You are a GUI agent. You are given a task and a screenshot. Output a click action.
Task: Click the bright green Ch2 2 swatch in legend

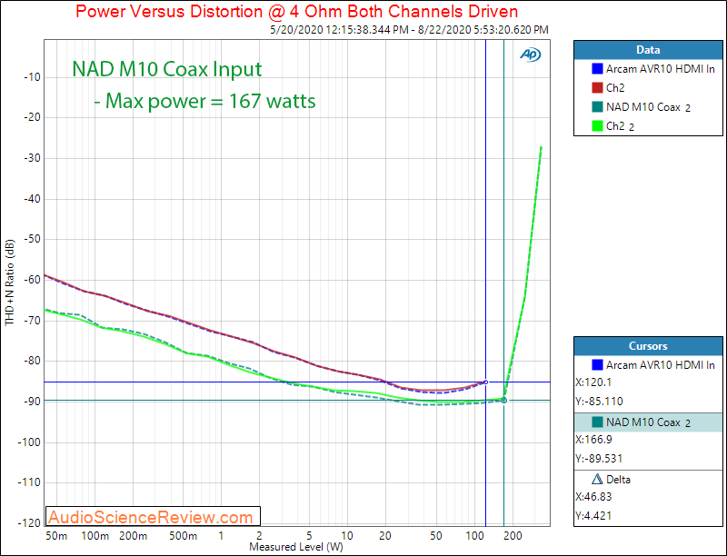coord(597,126)
